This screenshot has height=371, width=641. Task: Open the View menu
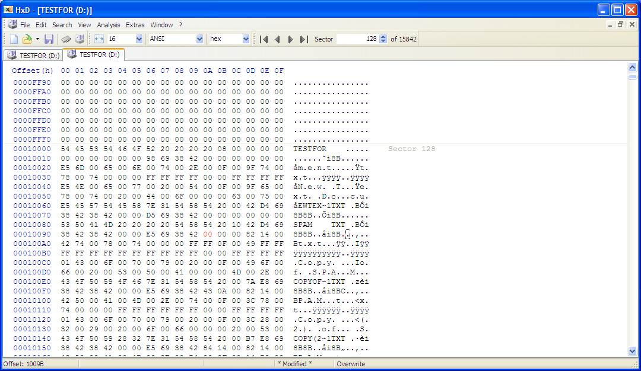coord(84,25)
